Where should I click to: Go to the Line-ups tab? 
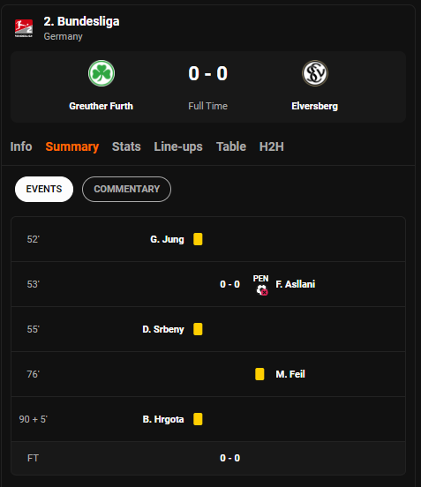pos(178,146)
